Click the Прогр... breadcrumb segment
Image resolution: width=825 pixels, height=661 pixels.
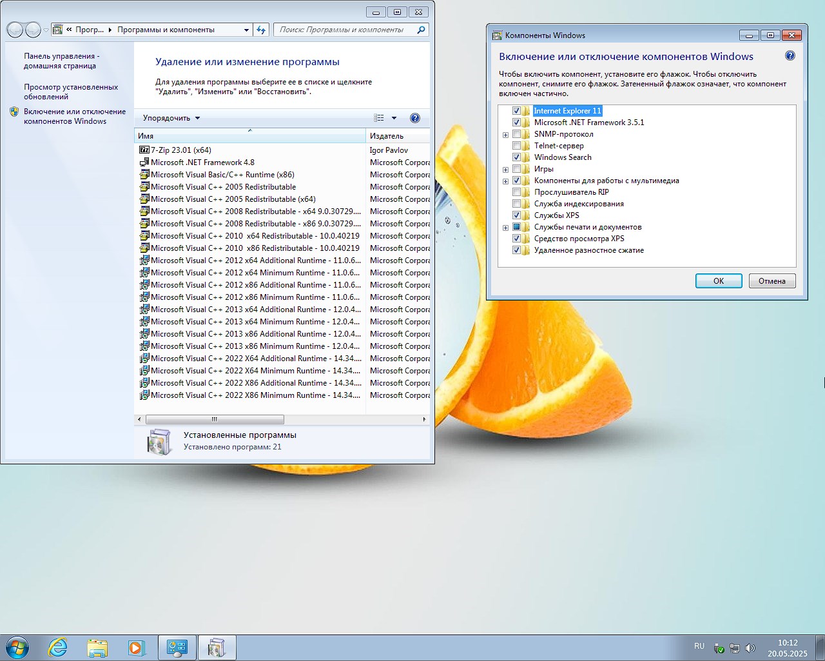tap(90, 30)
